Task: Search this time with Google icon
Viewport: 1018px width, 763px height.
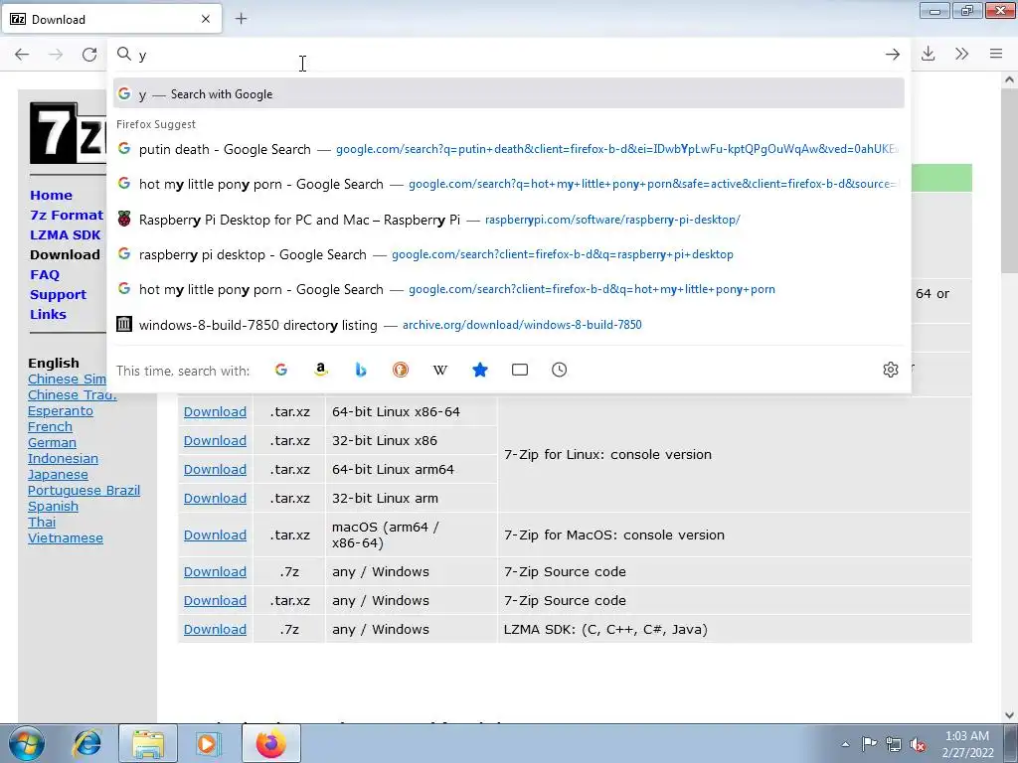Action: click(x=281, y=370)
